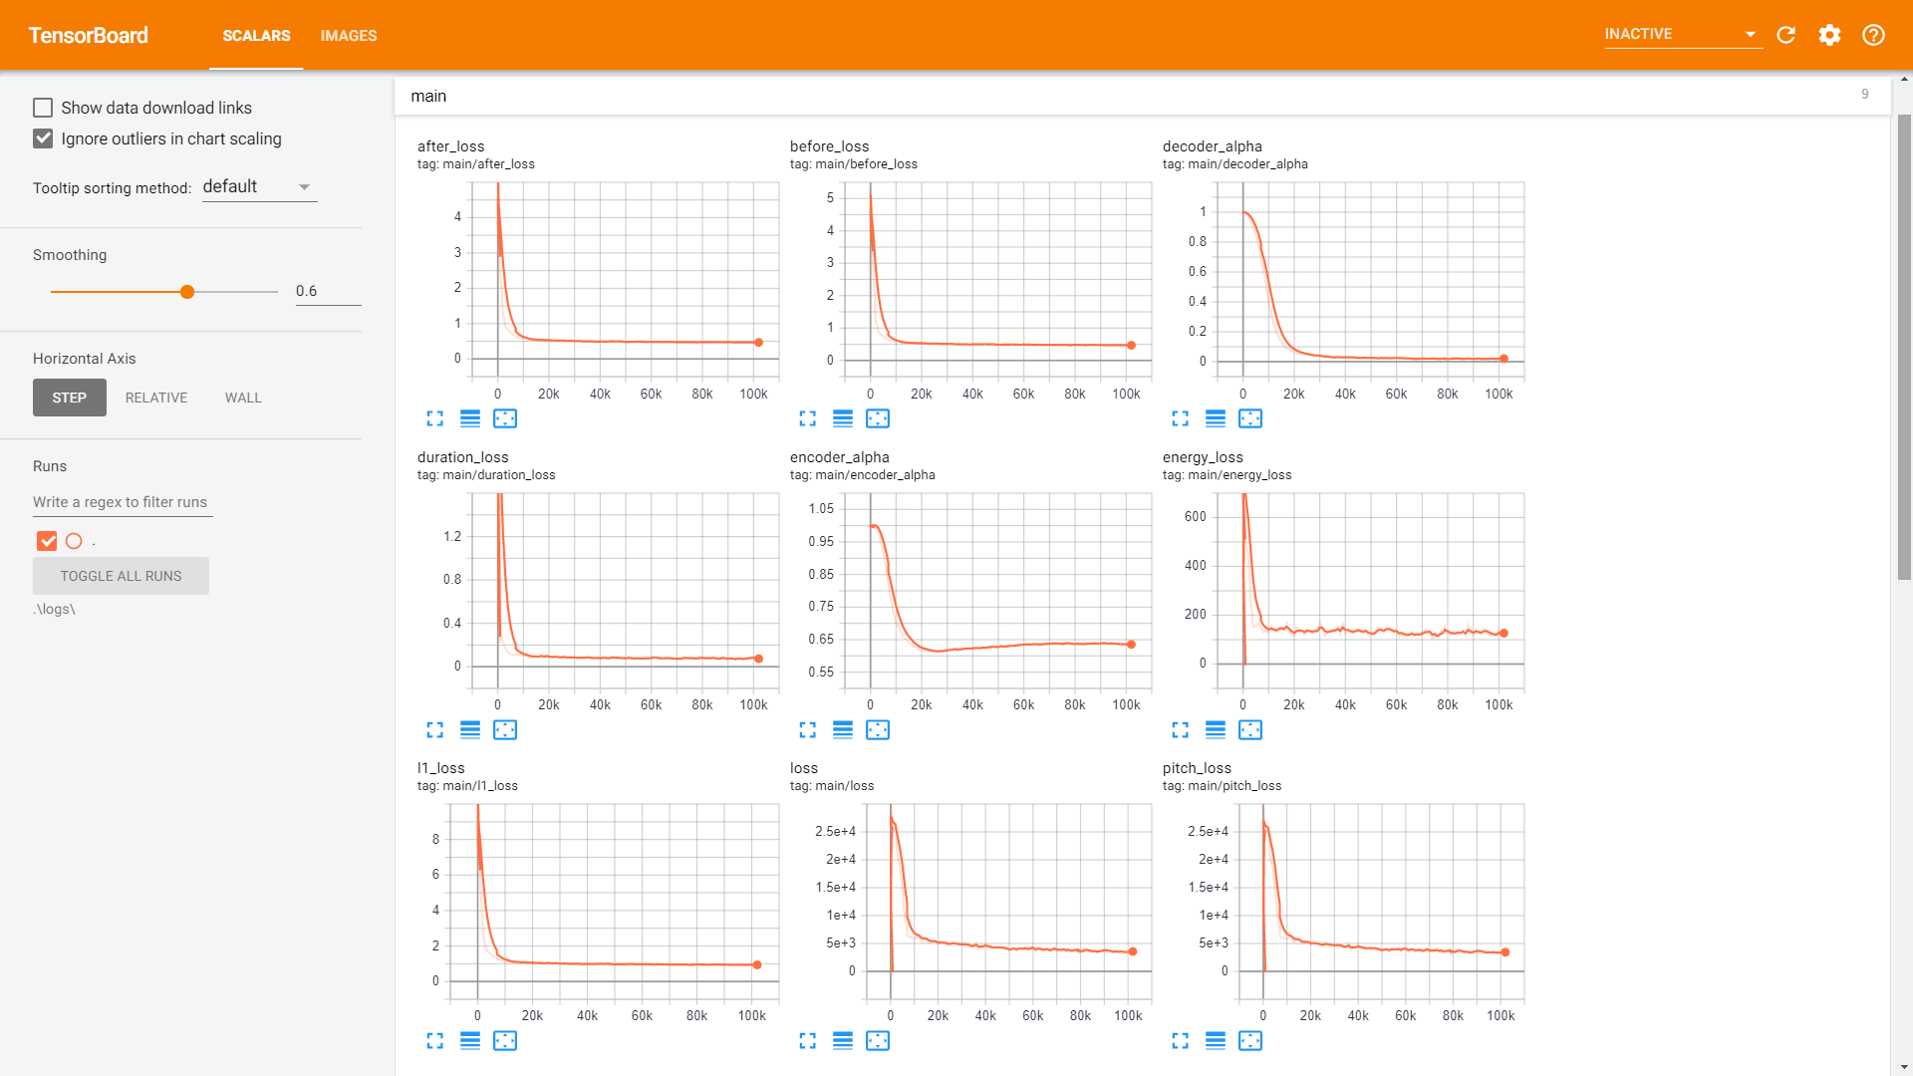Reload TensorBoard data with refresh icon

click(x=1785, y=35)
